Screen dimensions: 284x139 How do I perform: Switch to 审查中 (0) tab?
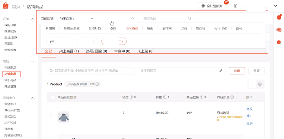[122, 51]
